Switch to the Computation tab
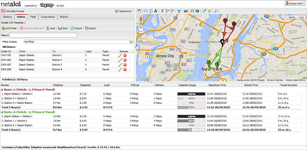307x150 pixels. [x=48, y=17]
